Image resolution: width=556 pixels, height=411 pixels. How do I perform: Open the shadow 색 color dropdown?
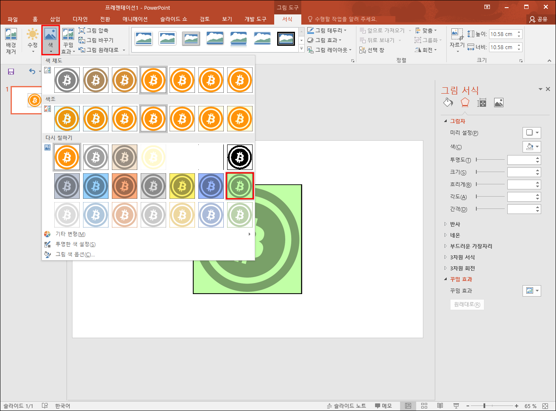(x=531, y=147)
